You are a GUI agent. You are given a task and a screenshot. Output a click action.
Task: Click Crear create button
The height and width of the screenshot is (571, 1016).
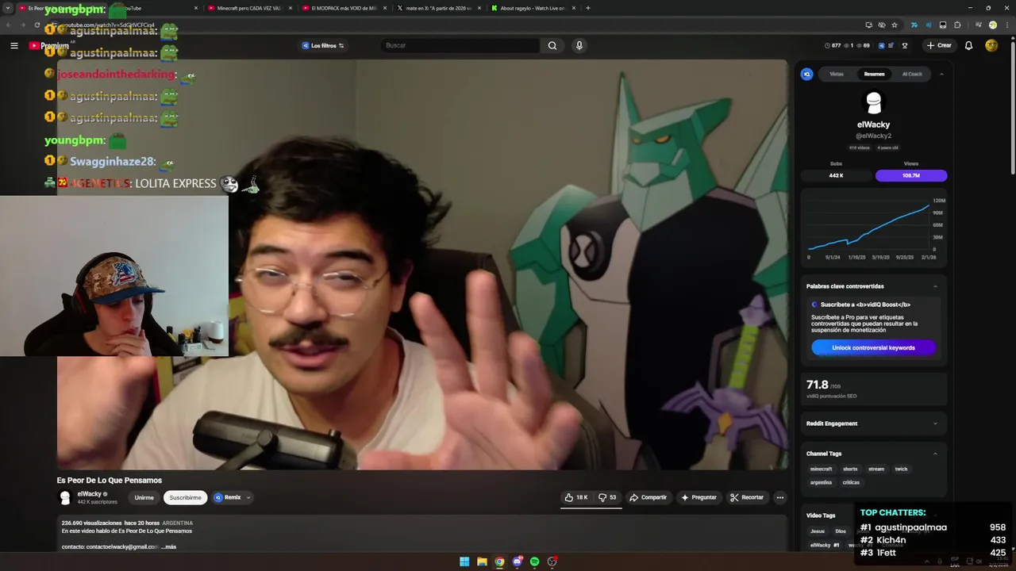click(939, 45)
